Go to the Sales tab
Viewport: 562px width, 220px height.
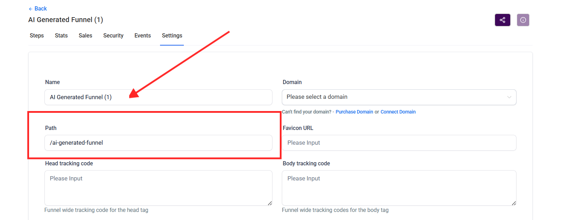pos(85,36)
